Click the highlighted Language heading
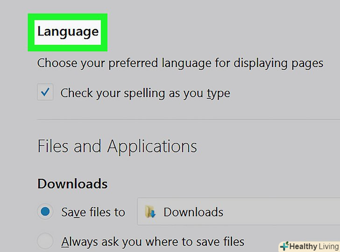 click(68, 32)
